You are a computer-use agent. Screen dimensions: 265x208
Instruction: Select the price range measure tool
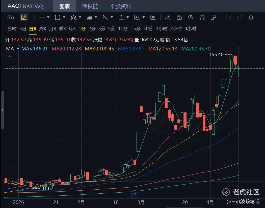pyautogui.click(x=121, y=17)
